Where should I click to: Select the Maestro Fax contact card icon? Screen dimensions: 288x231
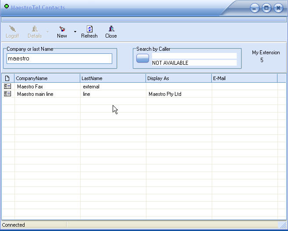(7, 87)
